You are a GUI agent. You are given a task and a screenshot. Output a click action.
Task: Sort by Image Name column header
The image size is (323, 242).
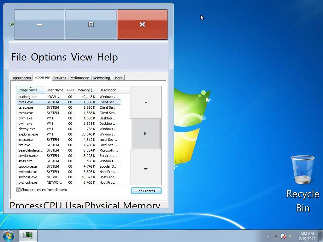(x=31, y=90)
